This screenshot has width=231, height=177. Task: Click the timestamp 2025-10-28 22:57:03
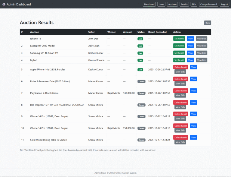(x=159, y=69)
